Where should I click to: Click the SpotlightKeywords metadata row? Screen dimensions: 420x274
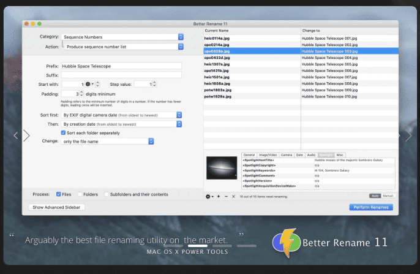coord(318,170)
